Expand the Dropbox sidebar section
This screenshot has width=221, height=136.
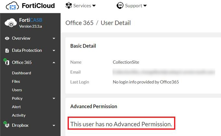pos(54,126)
